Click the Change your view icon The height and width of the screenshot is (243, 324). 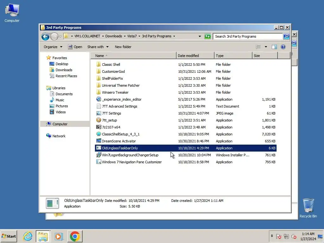point(258,47)
